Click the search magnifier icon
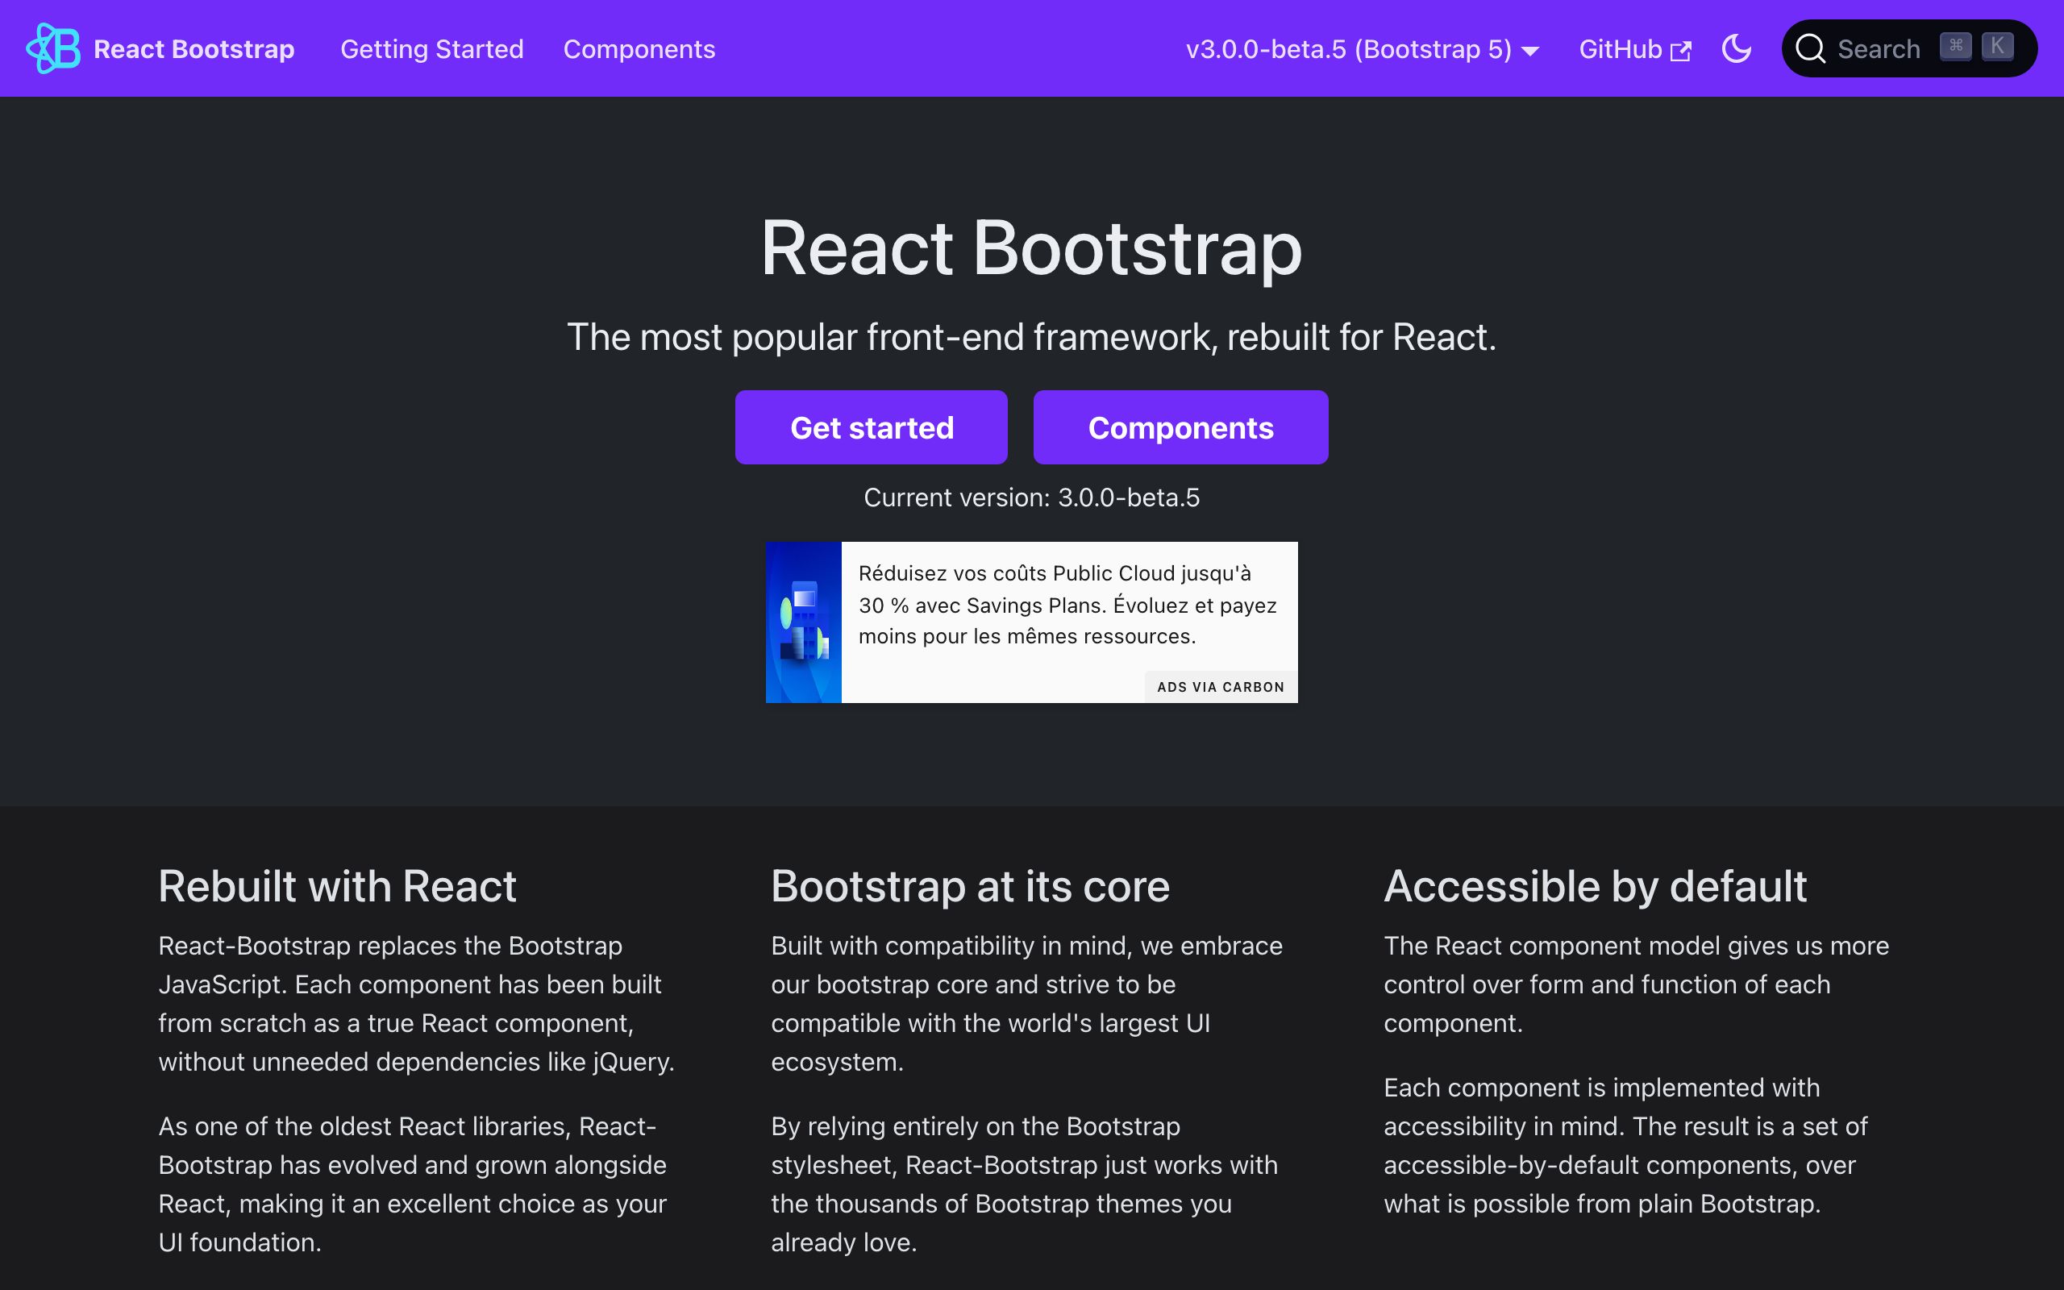The height and width of the screenshot is (1290, 2064). point(1810,48)
